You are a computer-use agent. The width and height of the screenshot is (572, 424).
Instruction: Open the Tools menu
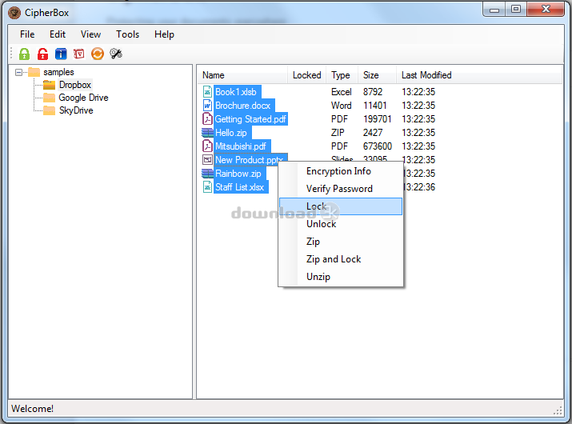(127, 34)
